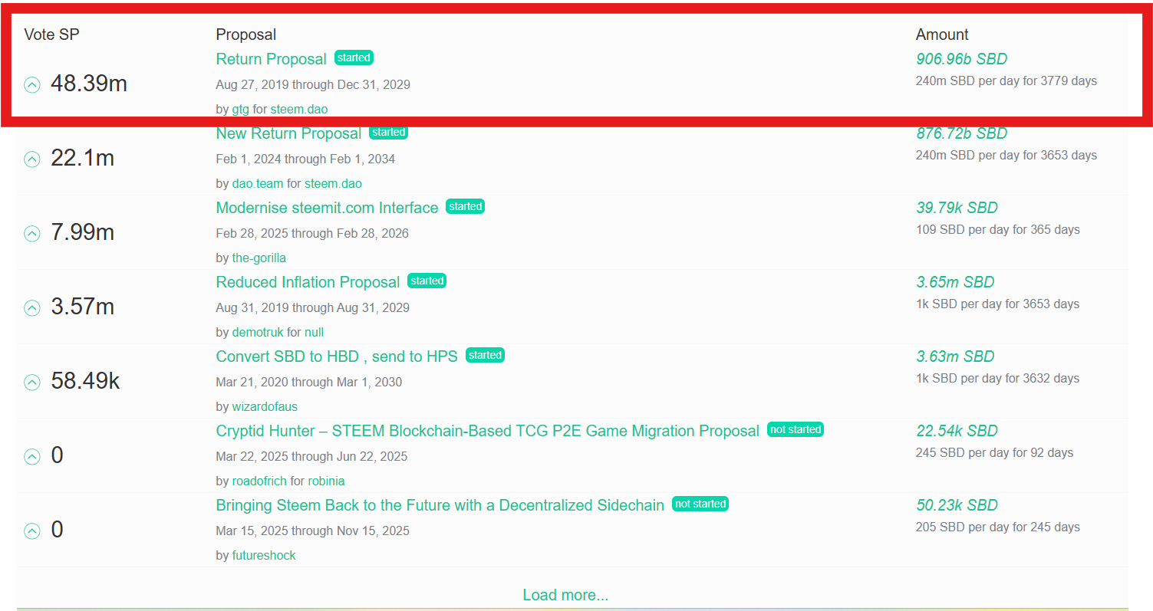Open steem.dao receiver in New Return Proposal row
The image size is (1153, 611).
pyautogui.click(x=333, y=183)
